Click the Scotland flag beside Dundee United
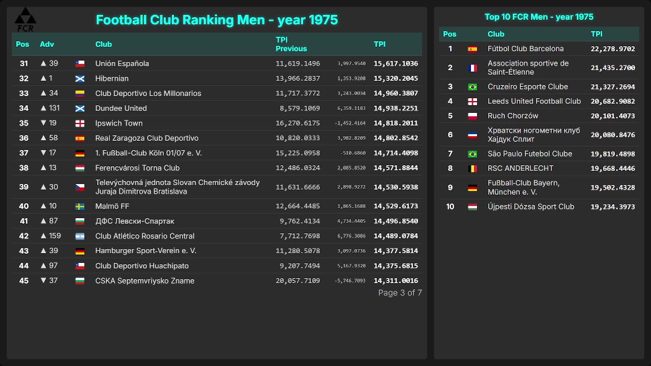The width and height of the screenshot is (651, 366). click(80, 108)
